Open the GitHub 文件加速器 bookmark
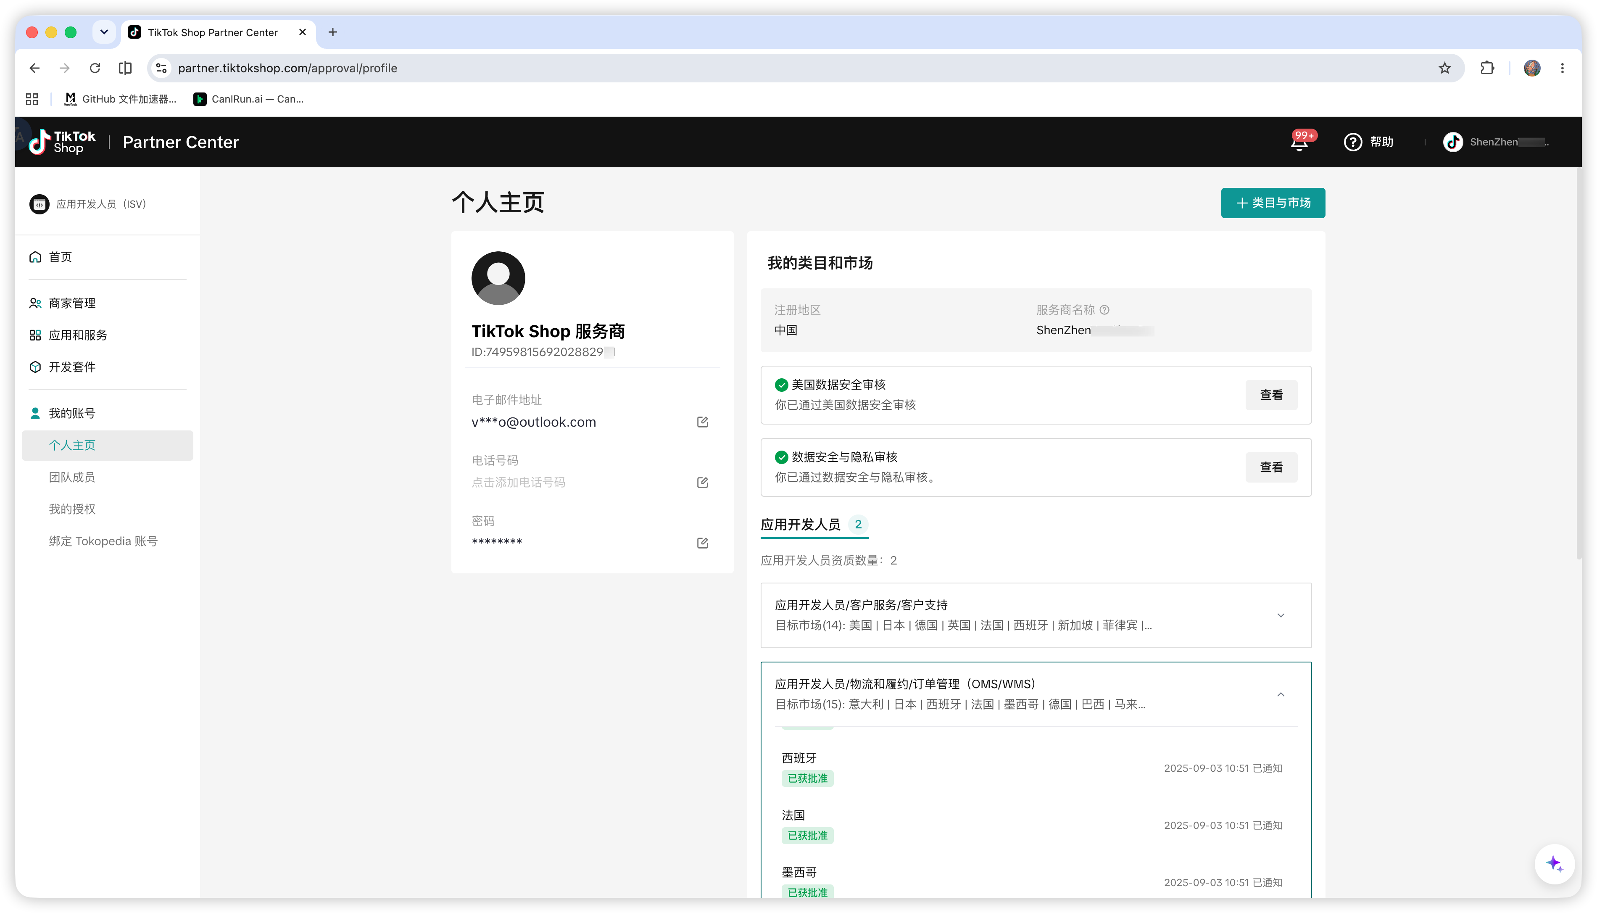The image size is (1597, 913). pyautogui.click(x=120, y=99)
